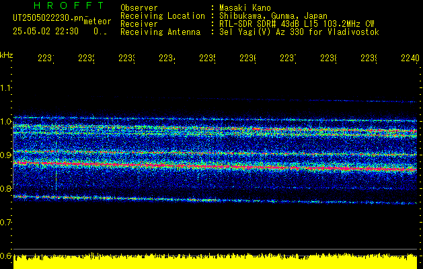This screenshot has width=423, height=269.
Task: Click 3el Yagi(V) Az 330 antenna text
Action: point(299,32)
